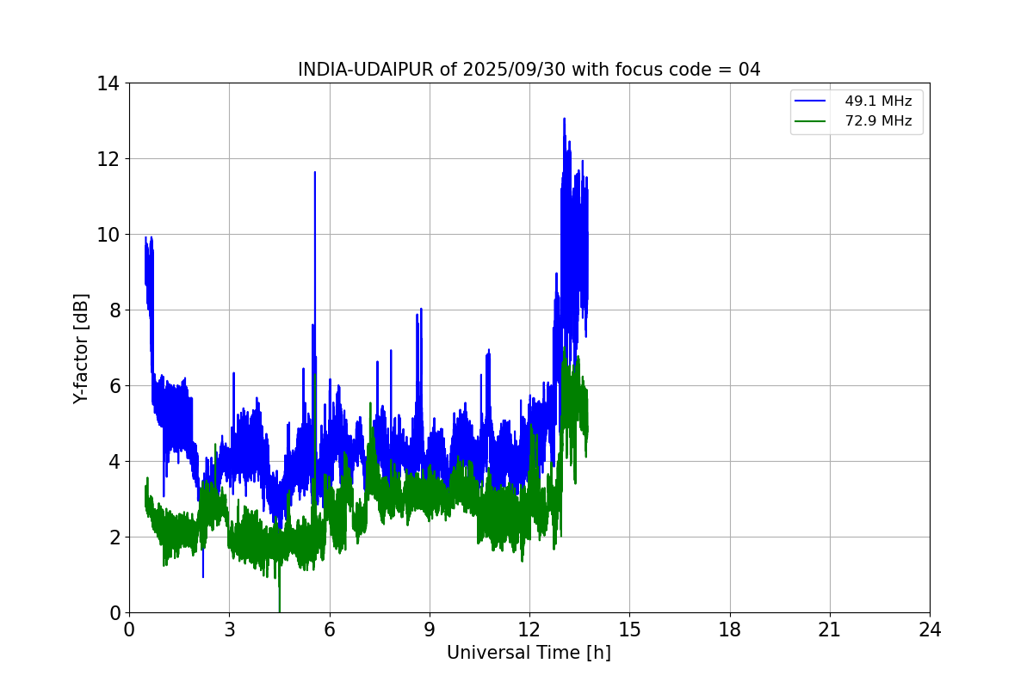This screenshot has width=1033, height=688.
Task: Select the 72.9 MHz legend label
Action: coord(878,121)
